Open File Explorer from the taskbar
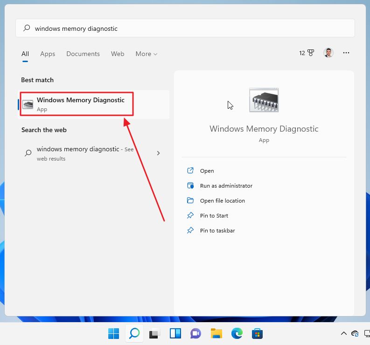This screenshot has width=370, height=345. (216, 334)
